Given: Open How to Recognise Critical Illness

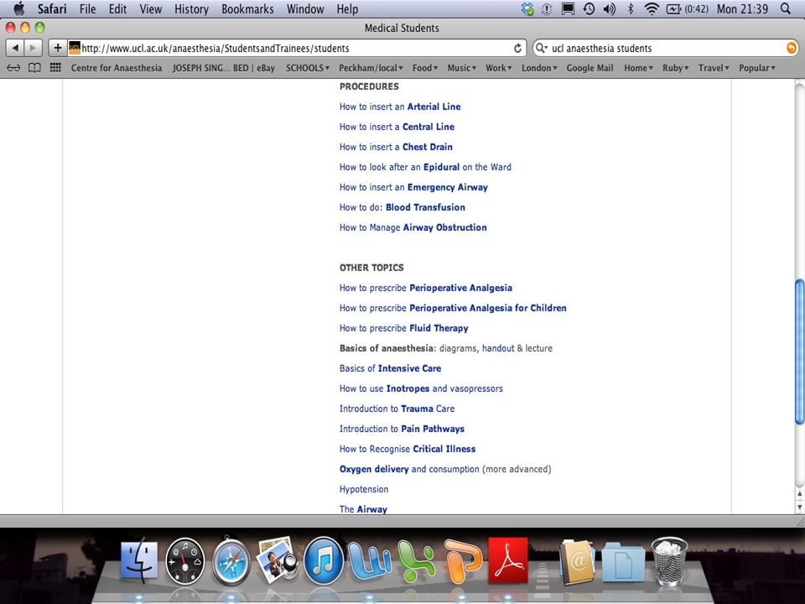Looking at the screenshot, I should pos(408,449).
